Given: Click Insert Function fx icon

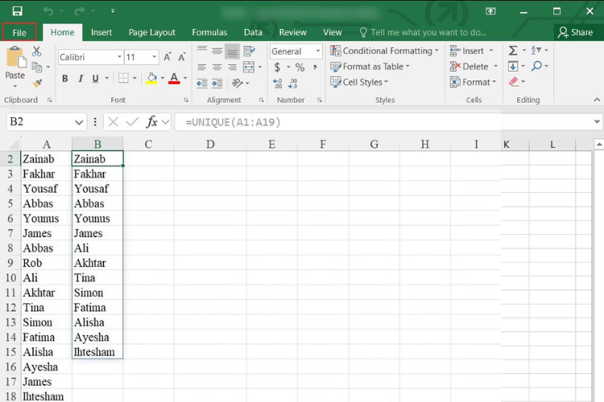Looking at the screenshot, I should click(151, 122).
